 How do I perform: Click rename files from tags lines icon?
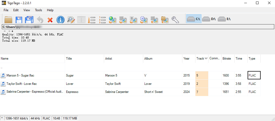[x=154, y=20]
